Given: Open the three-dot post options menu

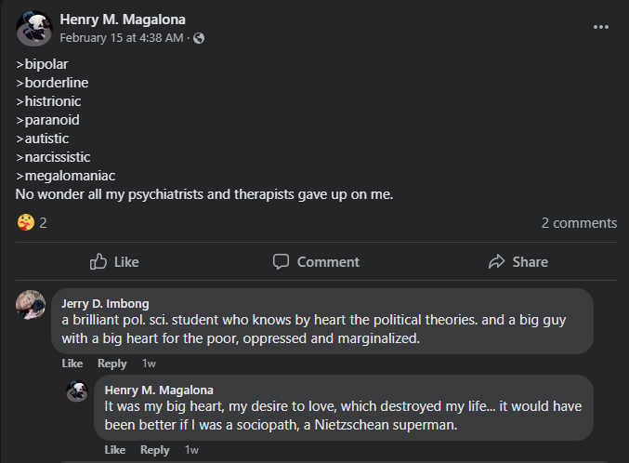Looking at the screenshot, I should coord(601,27).
